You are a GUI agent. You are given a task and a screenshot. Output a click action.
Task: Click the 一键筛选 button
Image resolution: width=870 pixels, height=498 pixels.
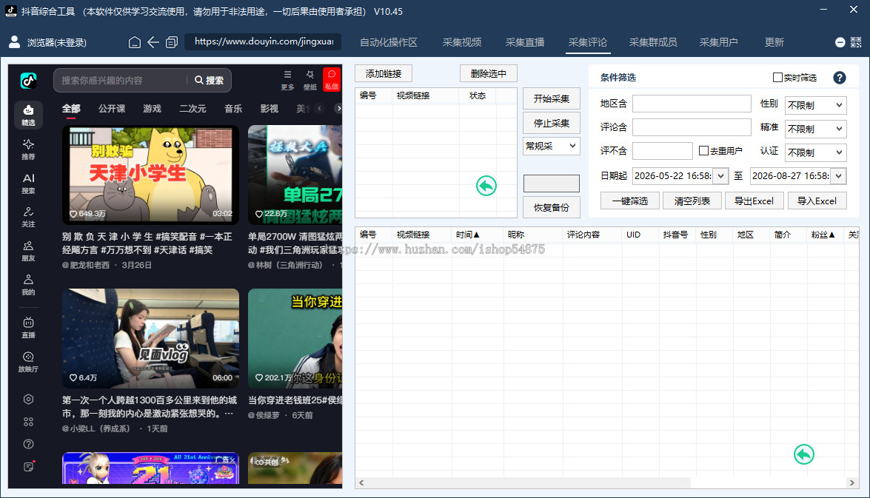point(630,201)
